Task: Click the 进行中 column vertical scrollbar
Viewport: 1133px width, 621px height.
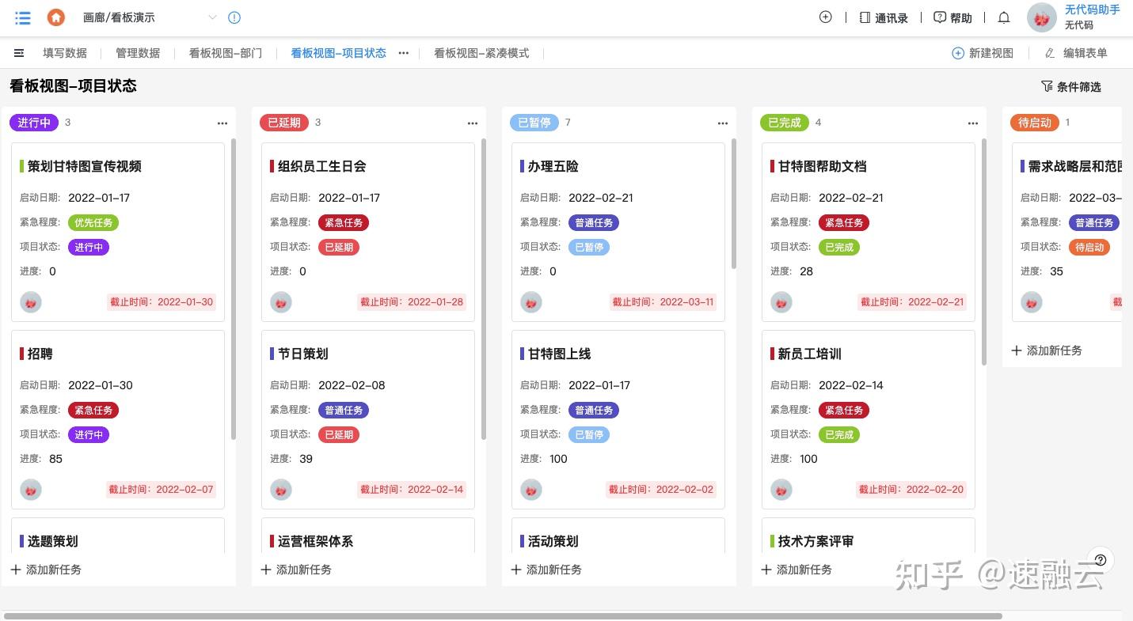Action: click(234, 289)
